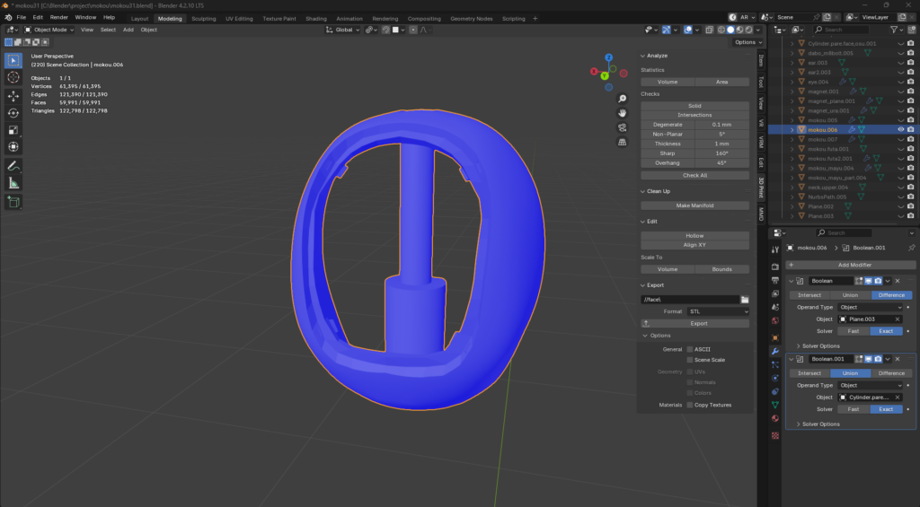Enable the ASCII export checkbox
This screenshot has height=507, width=920.
pyautogui.click(x=690, y=349)
